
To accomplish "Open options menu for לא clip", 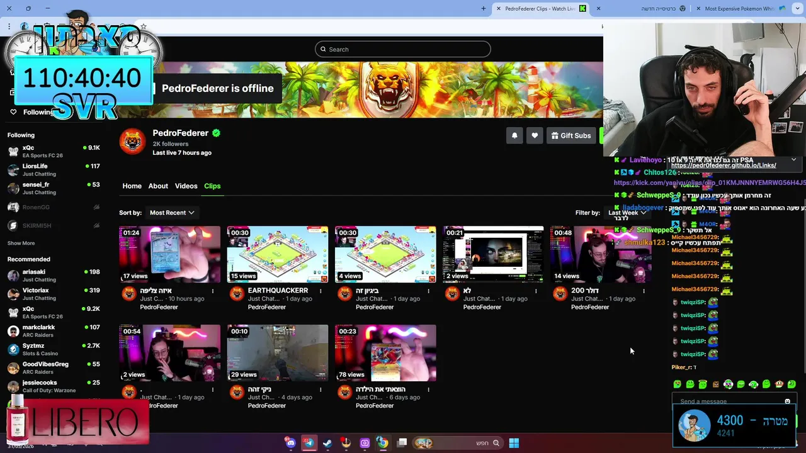I will (x=536, y=291).
